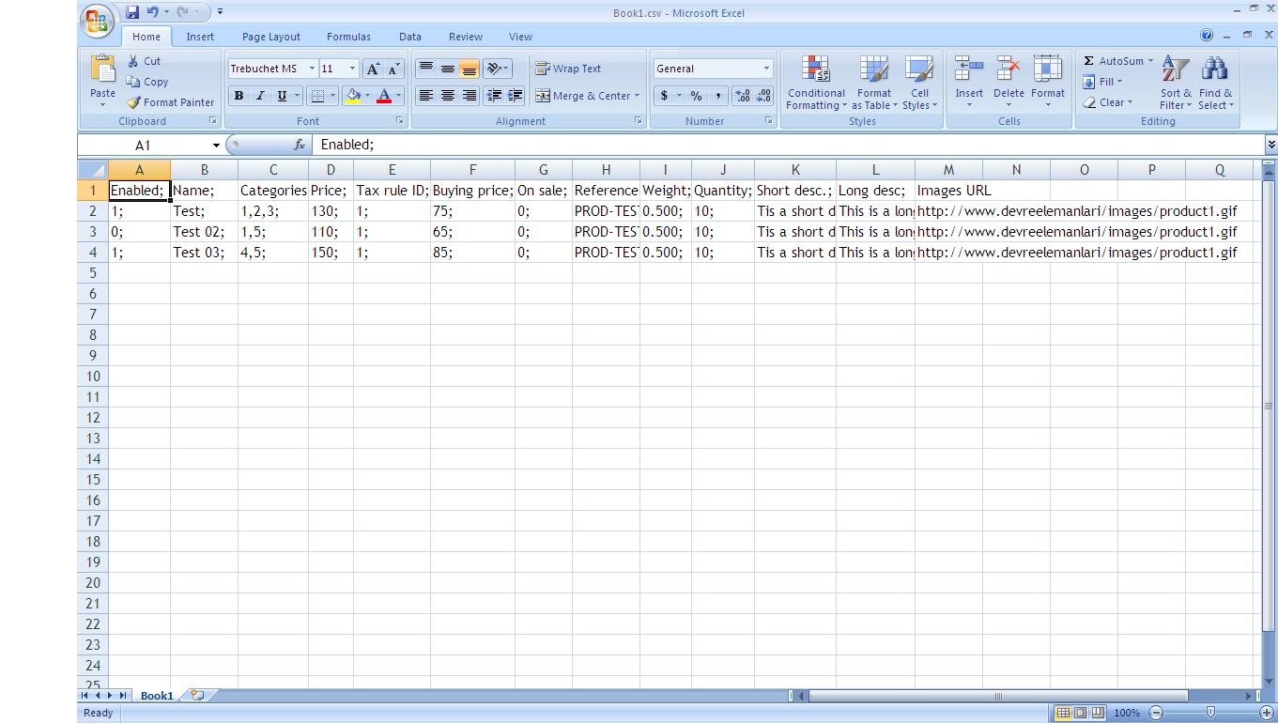Select the Book1 sheet tab
Viewport: 1278px width, 723px height.
[x=157, y=696]
